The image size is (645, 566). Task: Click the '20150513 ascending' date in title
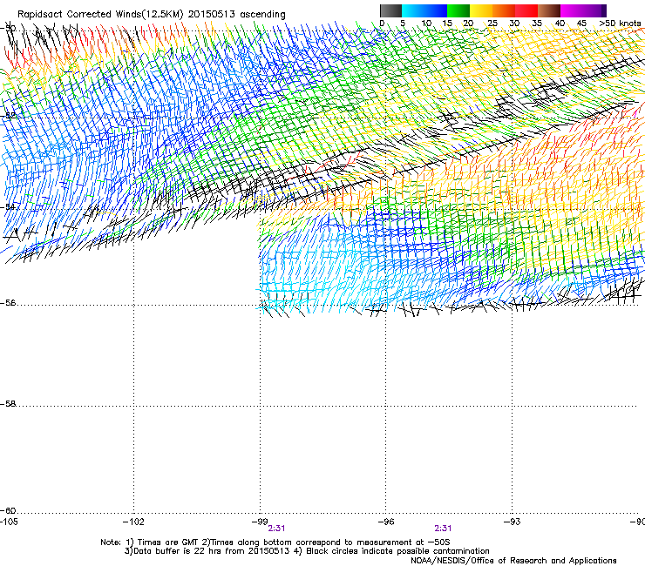(236, 15)
